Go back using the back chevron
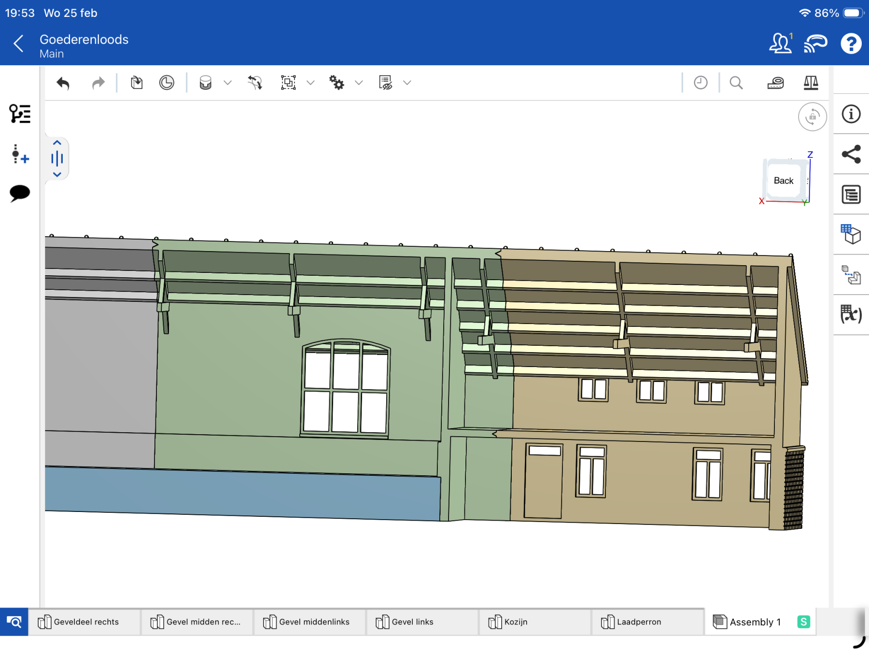 [18, 44]
